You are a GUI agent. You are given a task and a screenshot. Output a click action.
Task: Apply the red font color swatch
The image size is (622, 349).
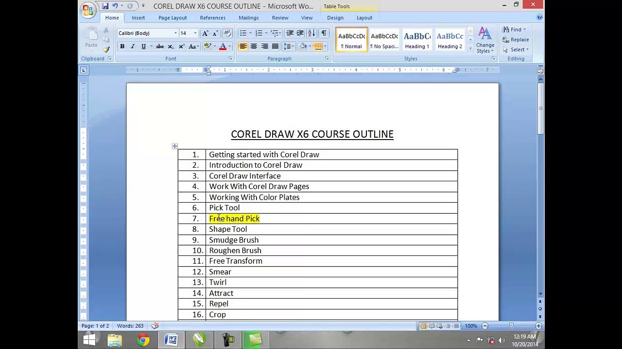[223, 47]
